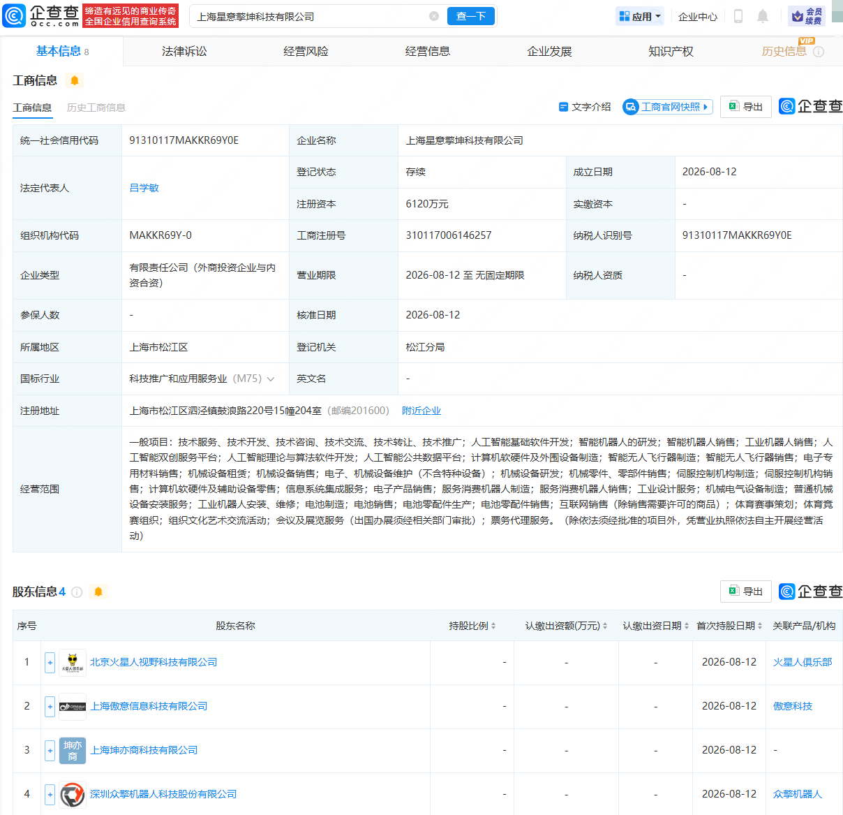Click the 查一下 search button
Viewport: 843px width, 815px height.
471,16
